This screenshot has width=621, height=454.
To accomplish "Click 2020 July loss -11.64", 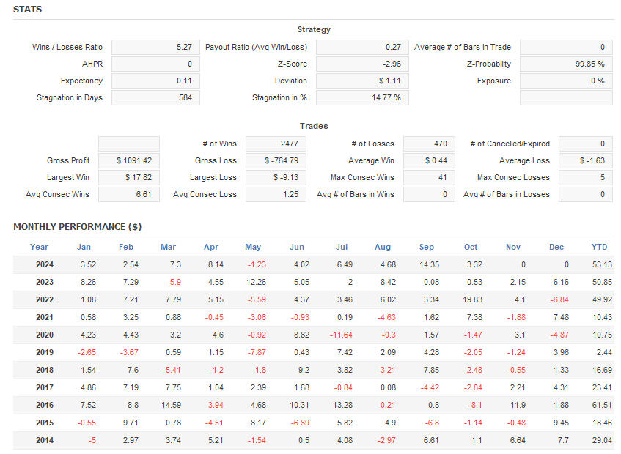I will (341, 335).
